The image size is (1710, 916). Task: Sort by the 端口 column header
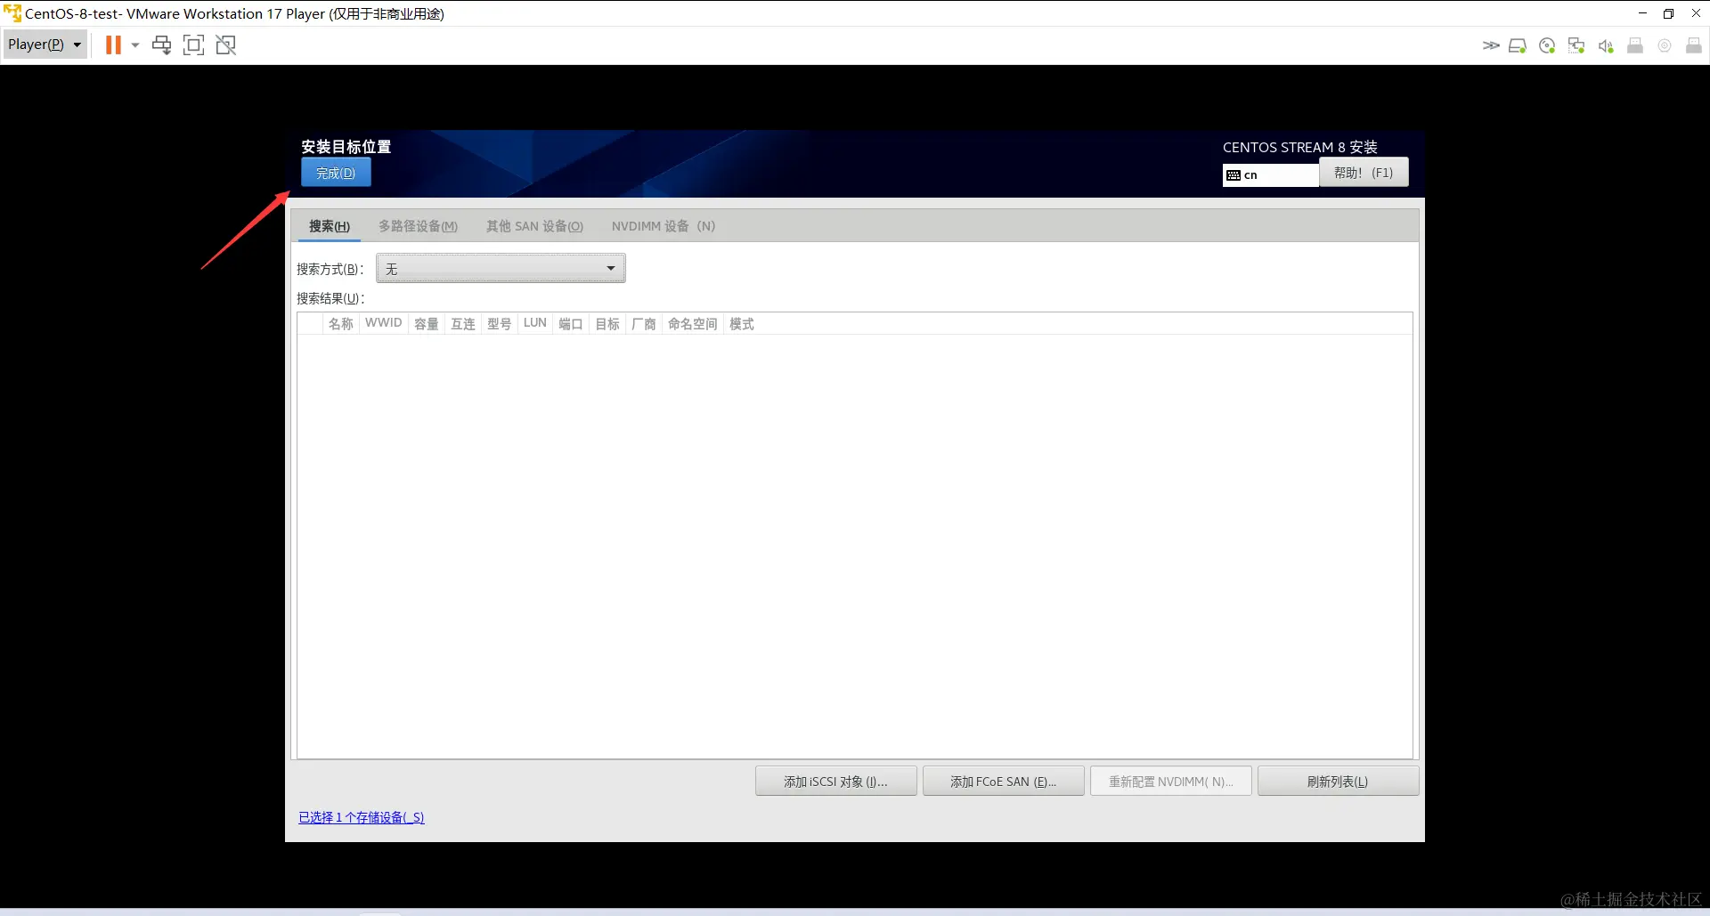571,324
